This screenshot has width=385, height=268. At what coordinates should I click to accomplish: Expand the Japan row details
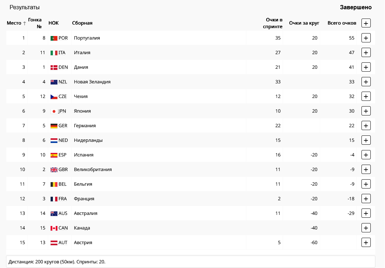tap(366, 111)
